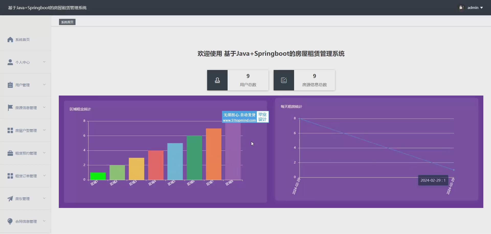Viewport: 491px width, 234px height.
Task: Click the yellow 区域3 bar
Action: [x=137, y=169]
